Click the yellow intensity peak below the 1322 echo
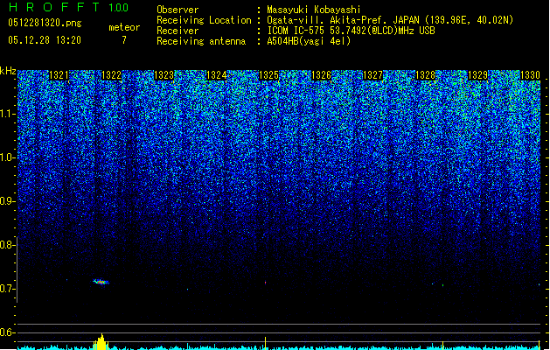 point(101,341)
